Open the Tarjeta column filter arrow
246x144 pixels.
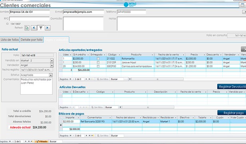[x=211, y=118]
